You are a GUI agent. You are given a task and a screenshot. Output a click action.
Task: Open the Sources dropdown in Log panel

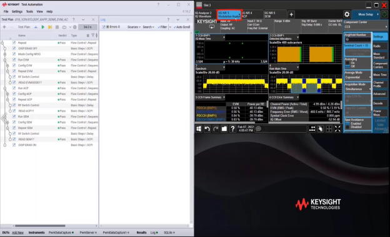134,27
